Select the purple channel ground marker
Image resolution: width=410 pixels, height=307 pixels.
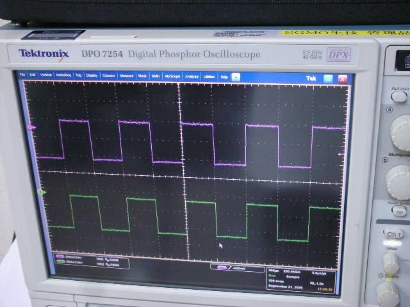pos(31,127)
